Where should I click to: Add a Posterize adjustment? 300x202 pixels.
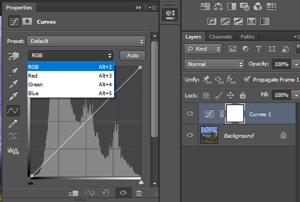click(x=225, y=21)
